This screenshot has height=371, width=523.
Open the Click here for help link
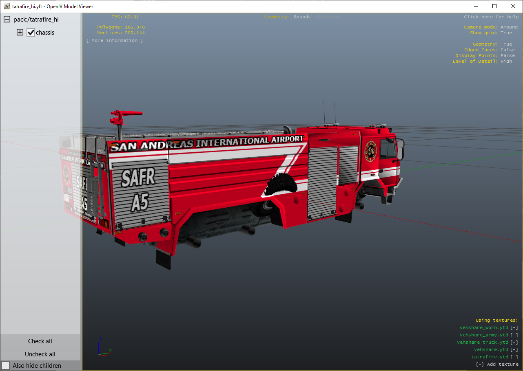(x=491, y=17)
